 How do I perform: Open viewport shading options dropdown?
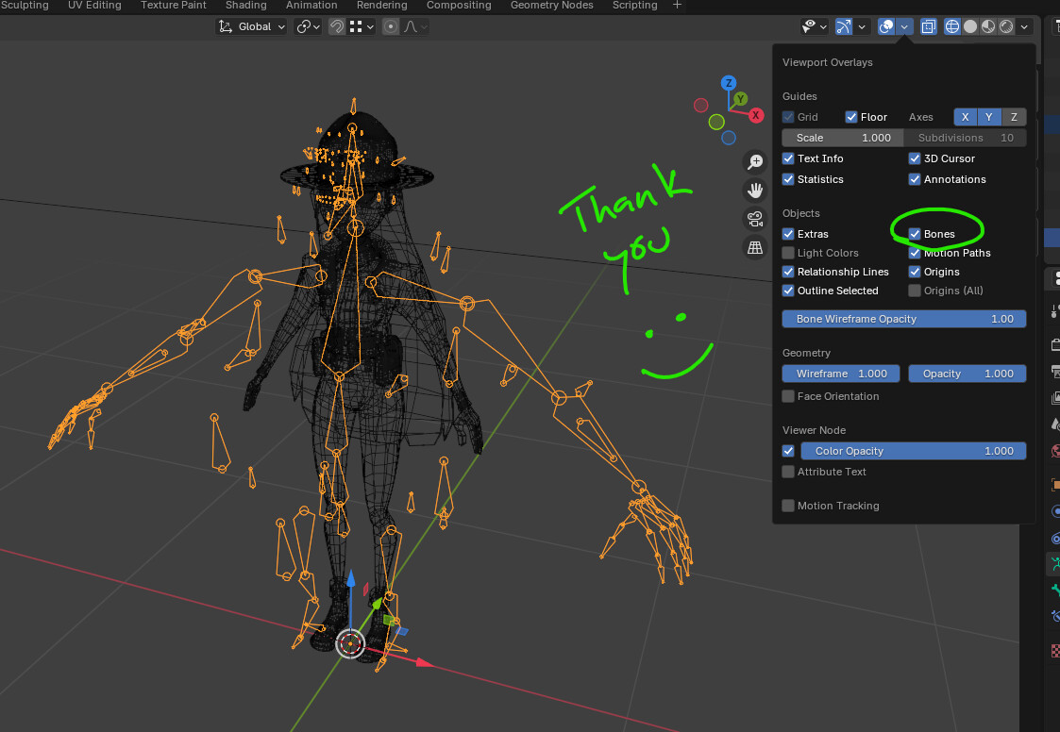(x=1025, y=26)
